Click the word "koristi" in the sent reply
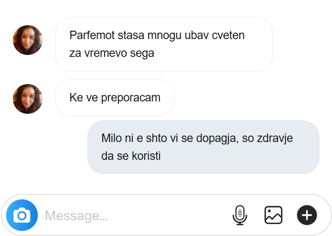332x236 pixels. pos(146,156)
